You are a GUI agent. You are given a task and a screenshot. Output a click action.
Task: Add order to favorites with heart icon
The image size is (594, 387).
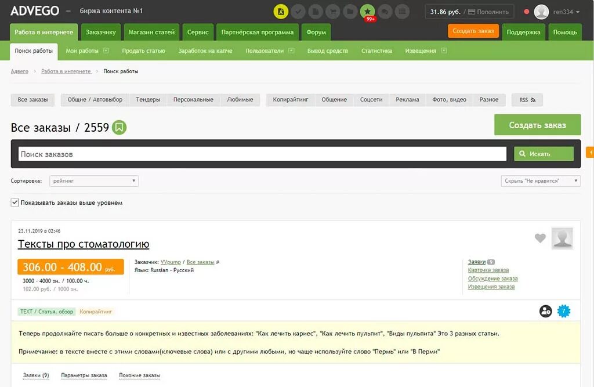pyautogui.click(x=540, y=238)
